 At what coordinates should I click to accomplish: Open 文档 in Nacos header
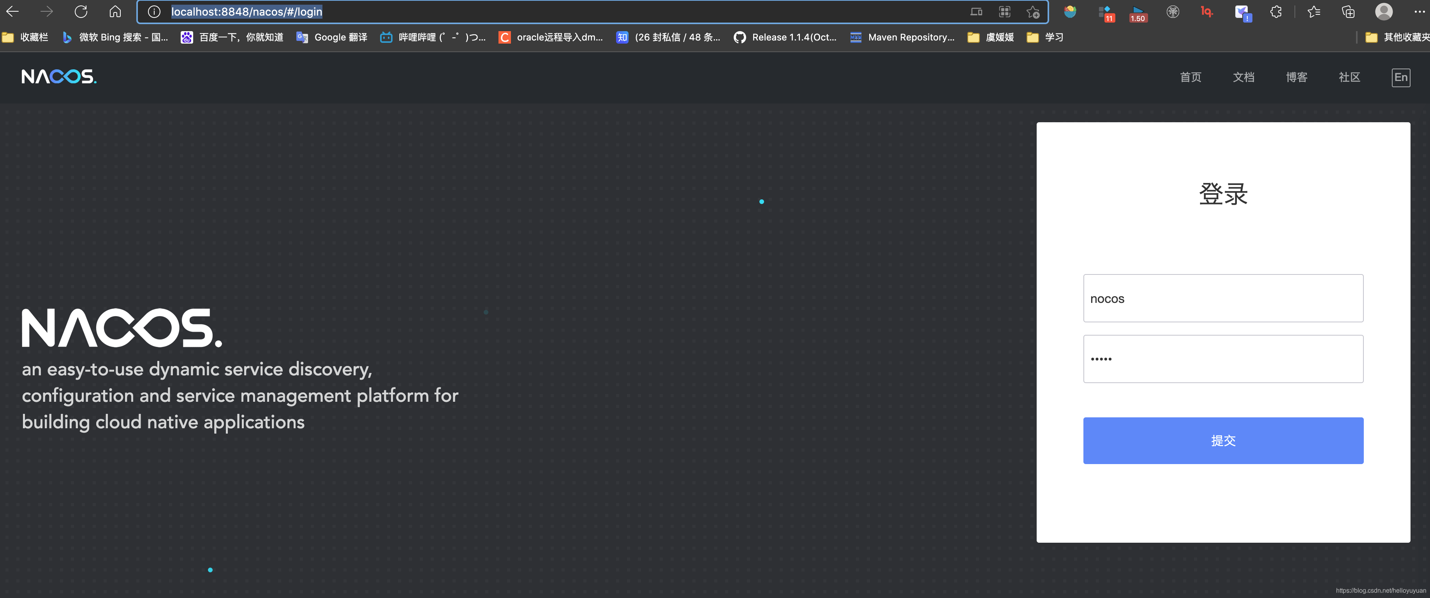1243,77
